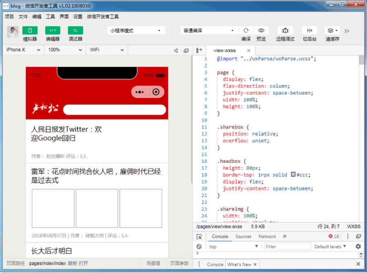This screenshot has height=273, width=367.
Task: Click the user avatar in the toolbar
Action: (x=13, y=31)
